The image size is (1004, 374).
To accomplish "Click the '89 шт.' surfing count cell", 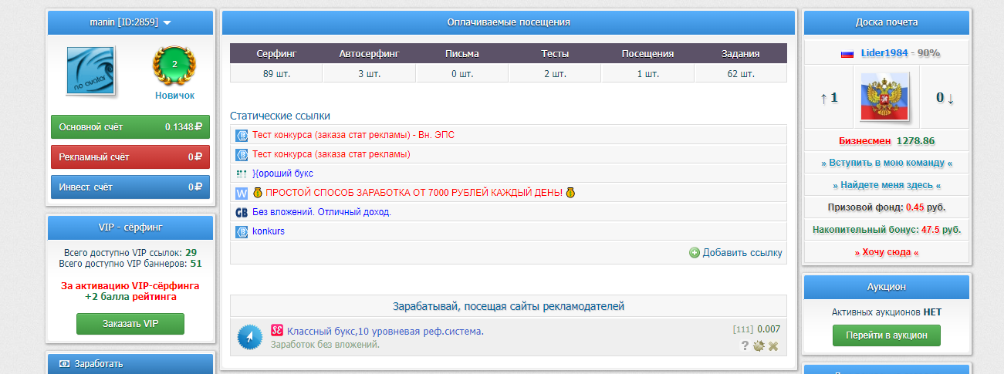I will click(276, 74).
